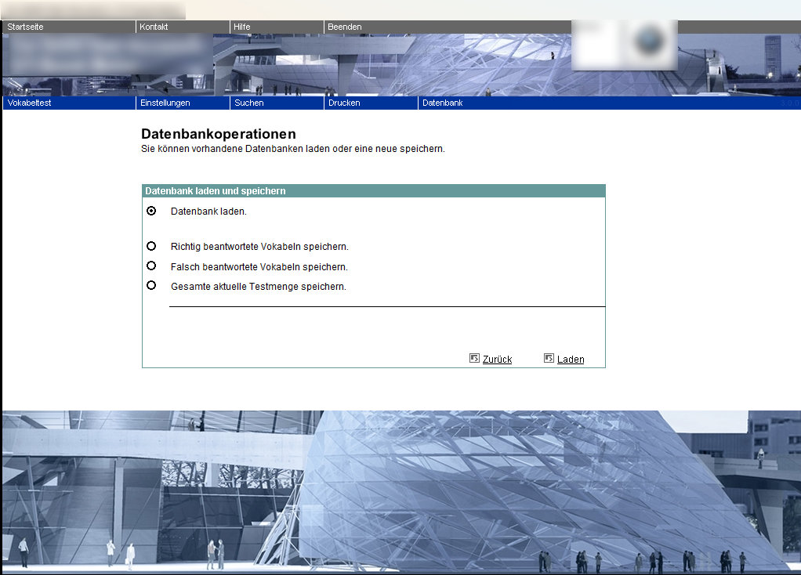801x575 pixels.
Task: Click the 'Datenbankoperationen' page heading
Action: pos(219,134)
